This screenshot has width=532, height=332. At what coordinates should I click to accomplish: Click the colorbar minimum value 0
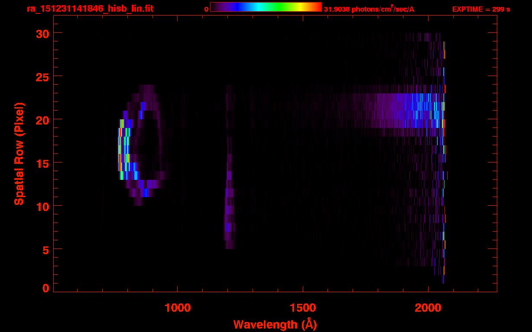click(x=207, y=9)
